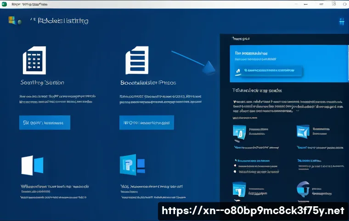This screenshot has height=221, width=349.
Task: Select the first white bullet in the dark panel
Action: pos(235,166)
